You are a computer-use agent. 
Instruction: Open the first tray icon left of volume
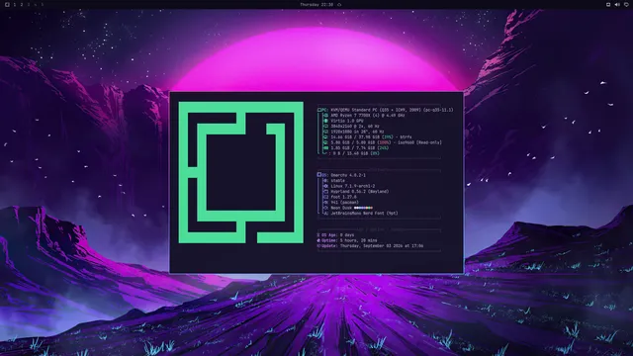click(608, 4)
